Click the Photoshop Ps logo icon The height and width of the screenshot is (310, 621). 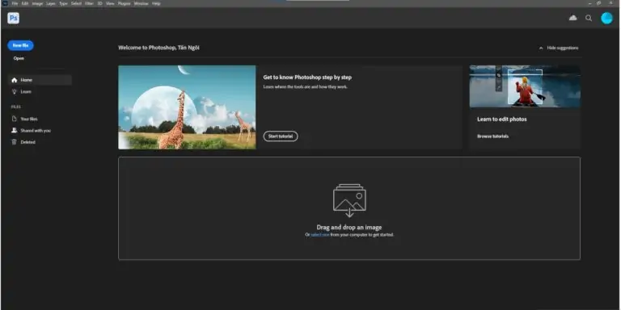tap(14, 18)
